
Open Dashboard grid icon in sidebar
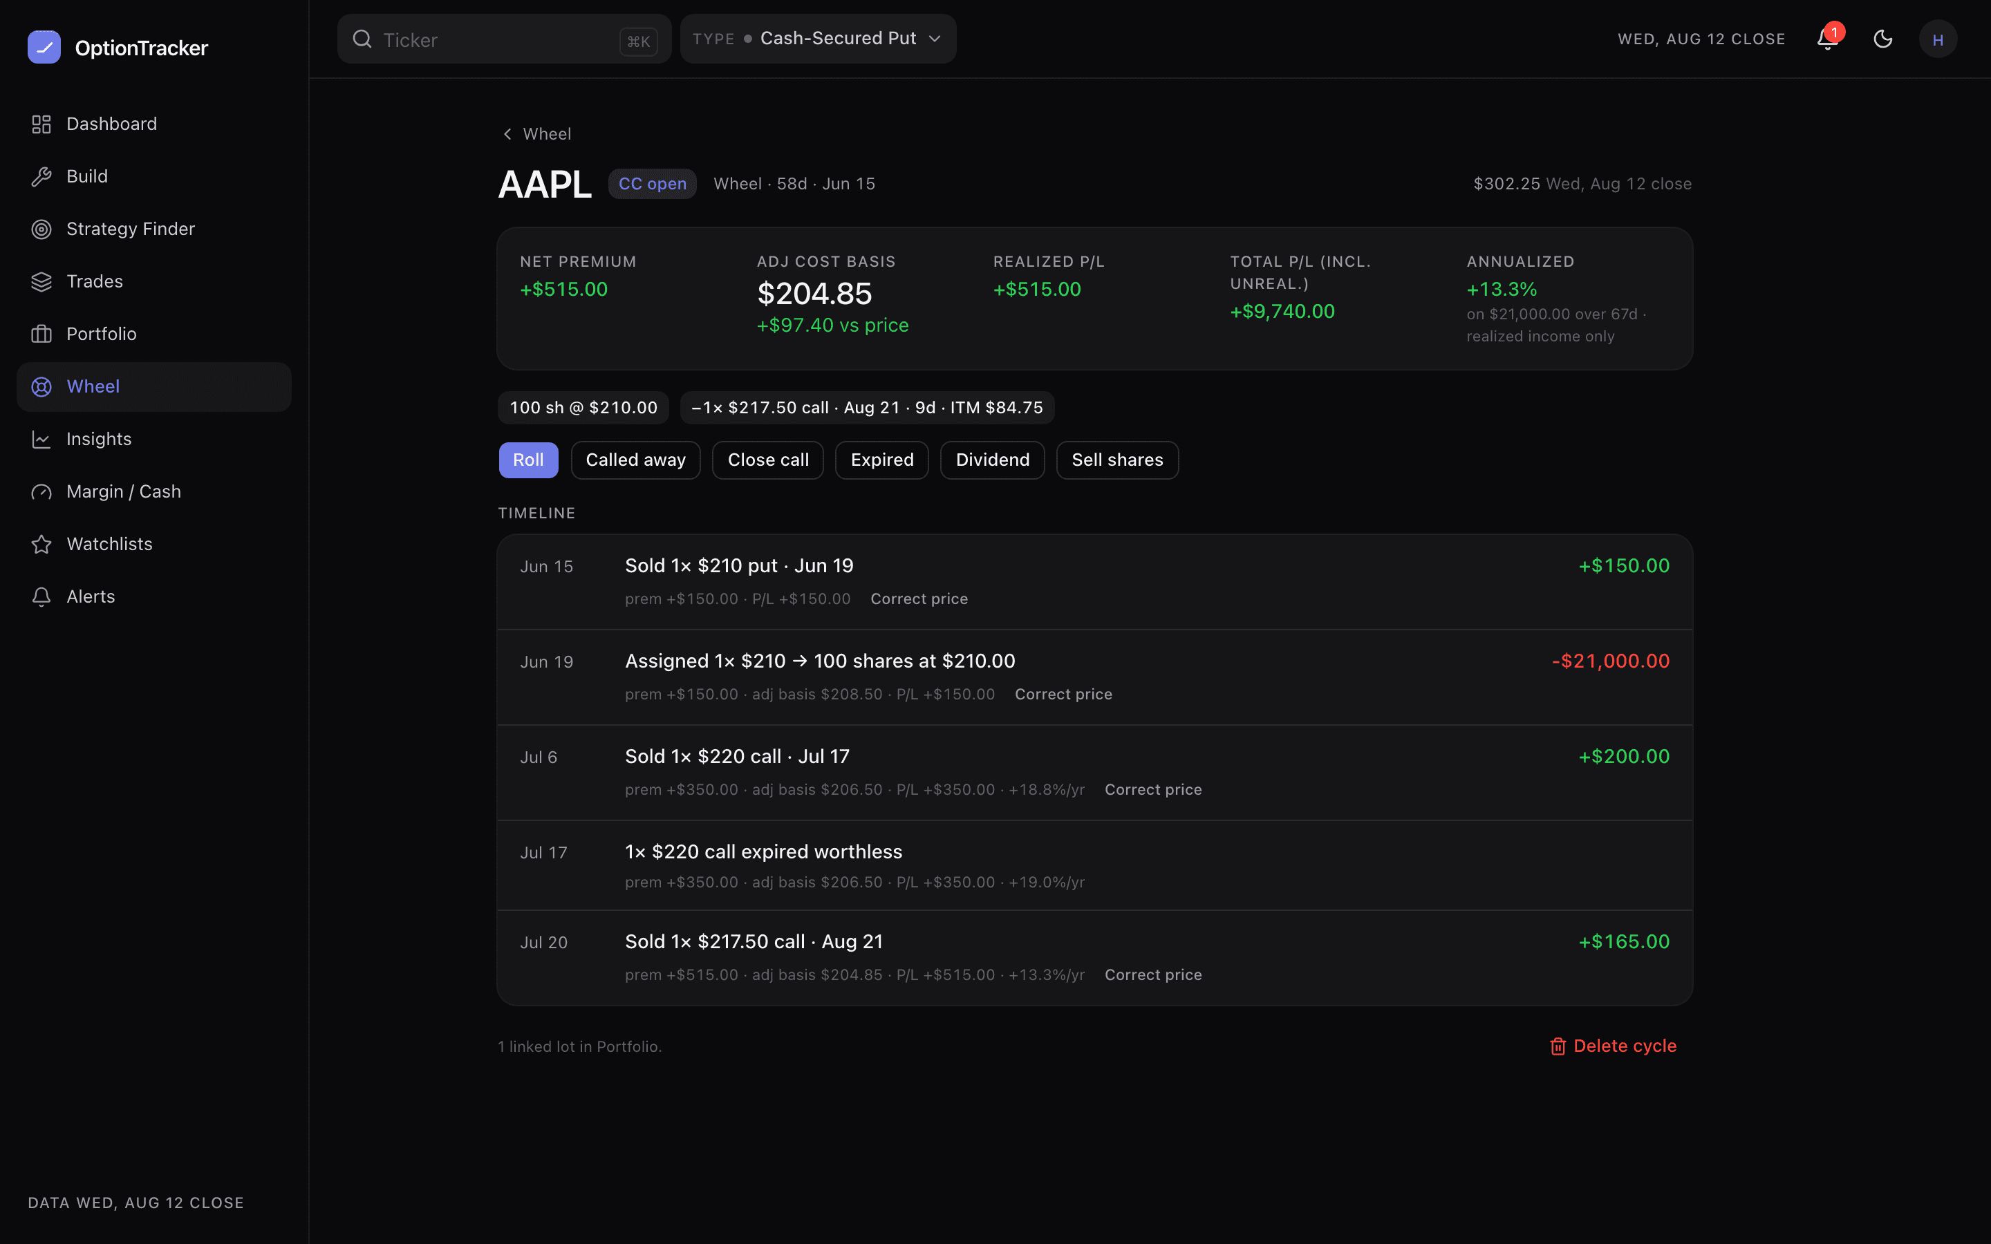point(41,124)
